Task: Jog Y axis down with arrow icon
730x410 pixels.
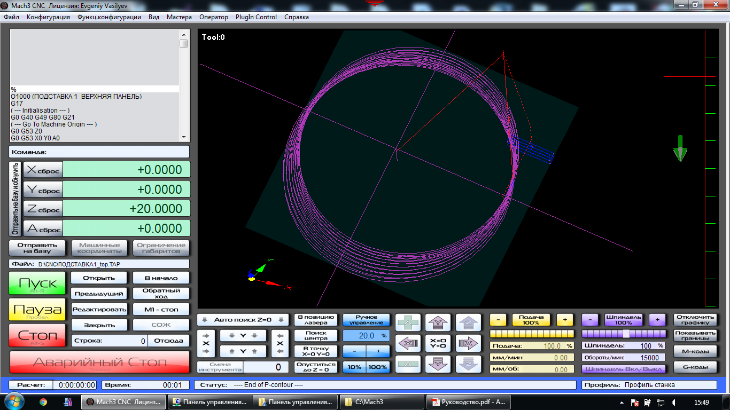Action: [438, 364]
